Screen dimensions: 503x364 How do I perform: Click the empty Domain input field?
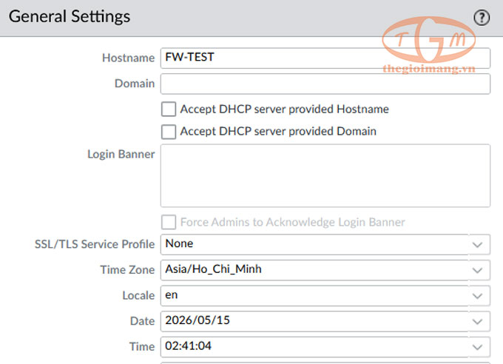(325, 84)
